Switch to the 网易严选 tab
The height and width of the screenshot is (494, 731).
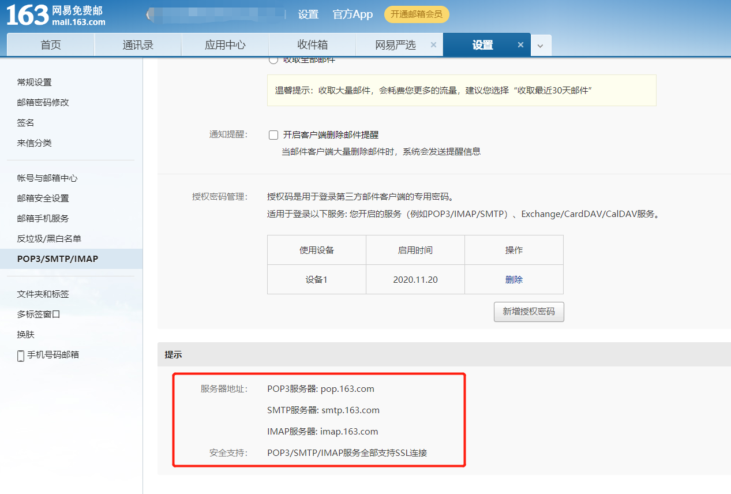395,45
